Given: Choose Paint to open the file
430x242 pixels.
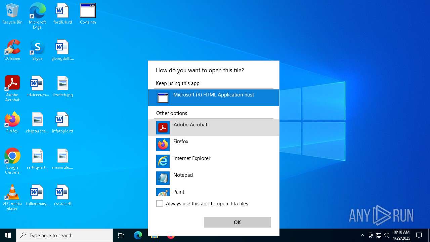Looking at the screenshot, I should pos(214,192).
